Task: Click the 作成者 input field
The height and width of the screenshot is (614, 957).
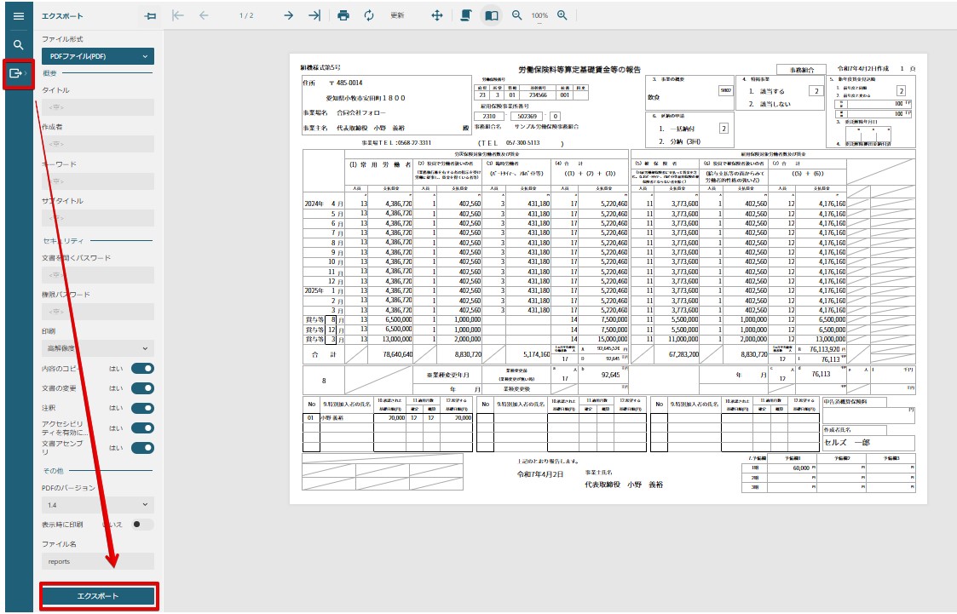Action: 98,144
